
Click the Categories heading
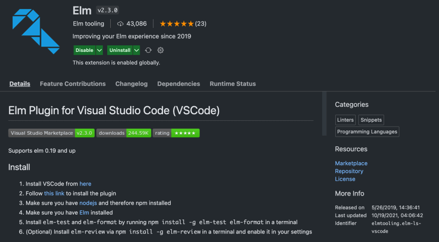pyautogui.click(x=352, y=104)
